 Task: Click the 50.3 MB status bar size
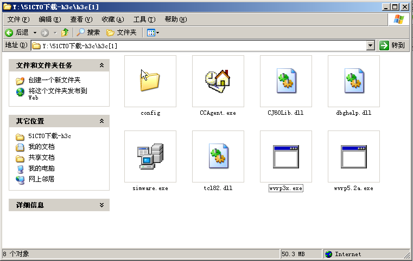tap(293, 254)
